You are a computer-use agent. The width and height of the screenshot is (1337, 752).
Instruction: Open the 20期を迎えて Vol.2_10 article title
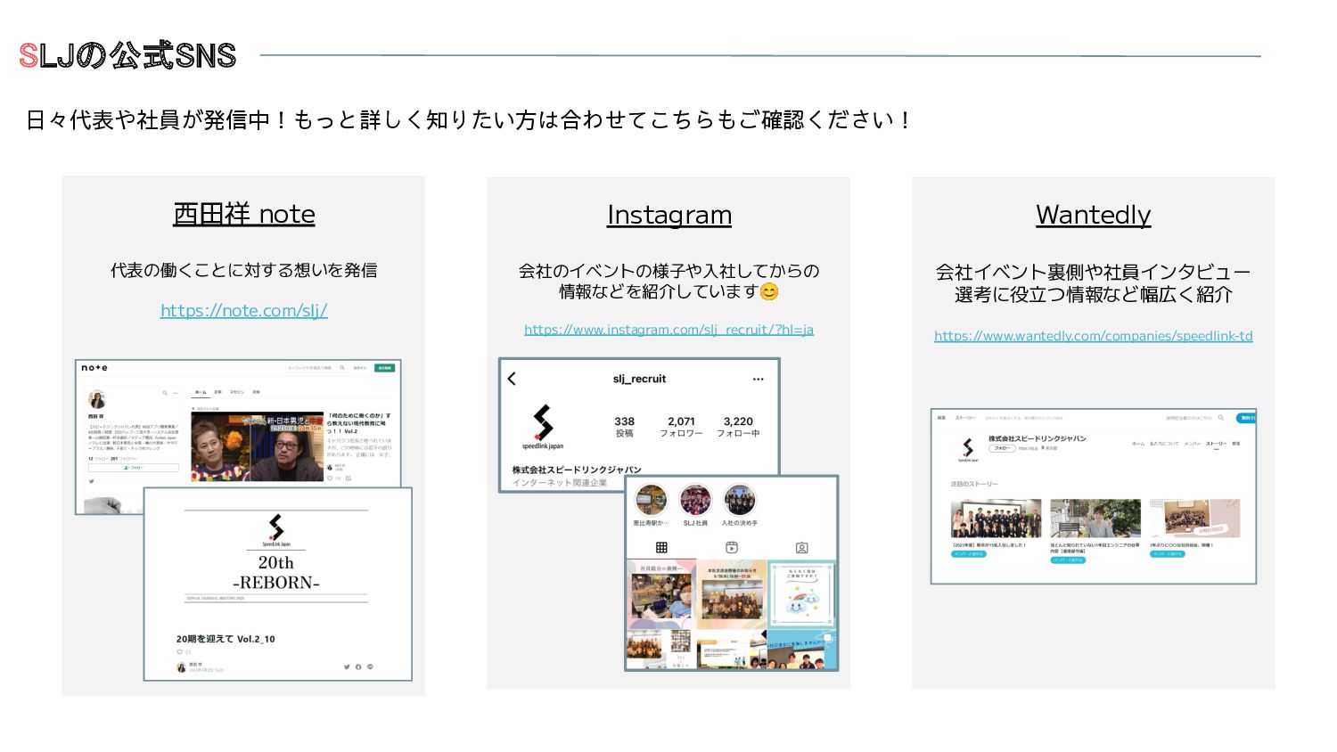[x=226, y=639]
